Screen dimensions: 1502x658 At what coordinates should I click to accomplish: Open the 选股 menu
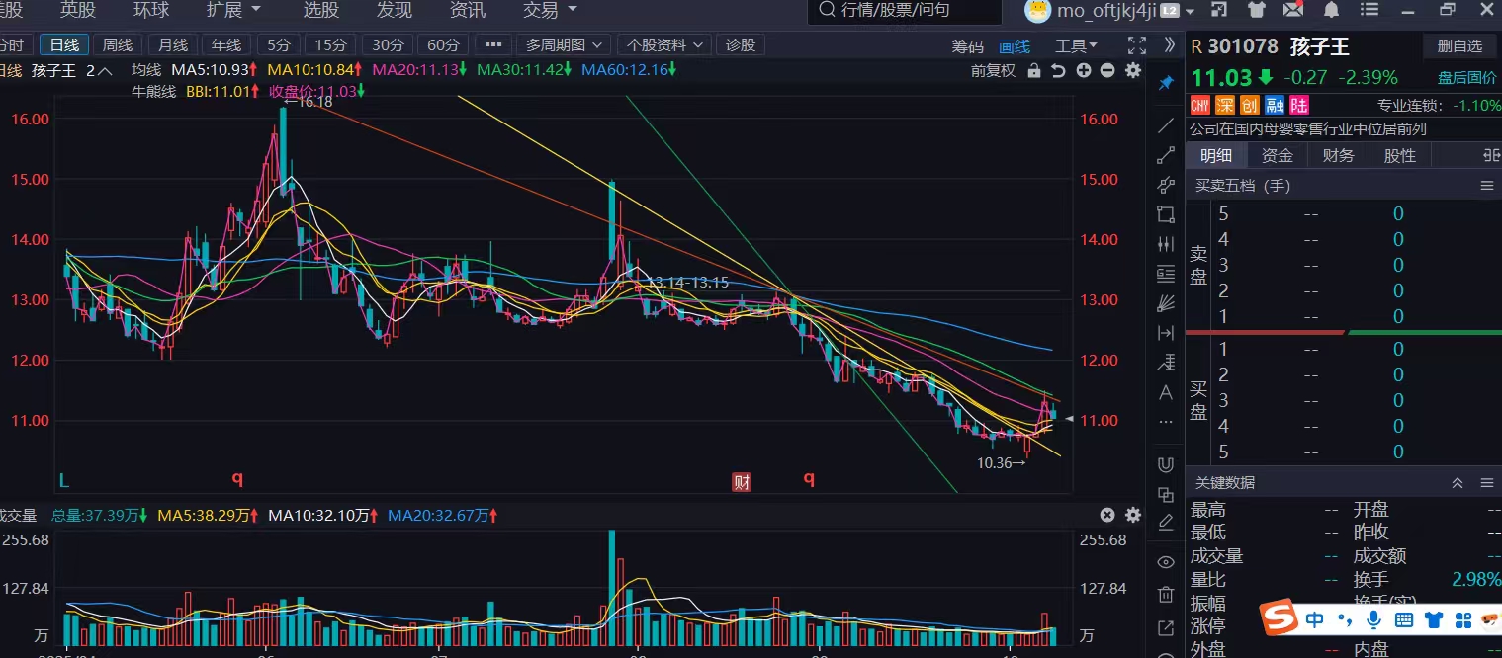point(321,11)
